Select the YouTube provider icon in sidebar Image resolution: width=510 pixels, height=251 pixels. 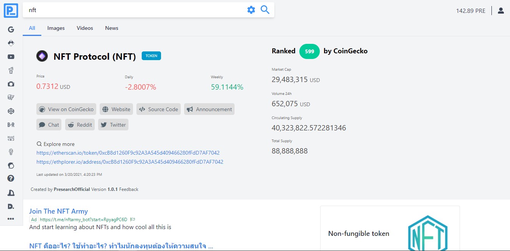click(11, 57)
